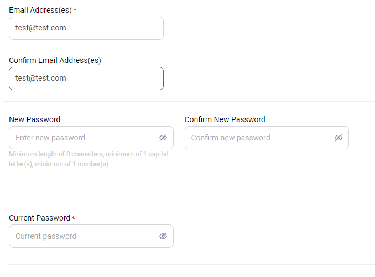Image resolution: width=375 pixels, height=277 pixels.
Task: Click the Confirm new password placeholder text
Action: 231,138
